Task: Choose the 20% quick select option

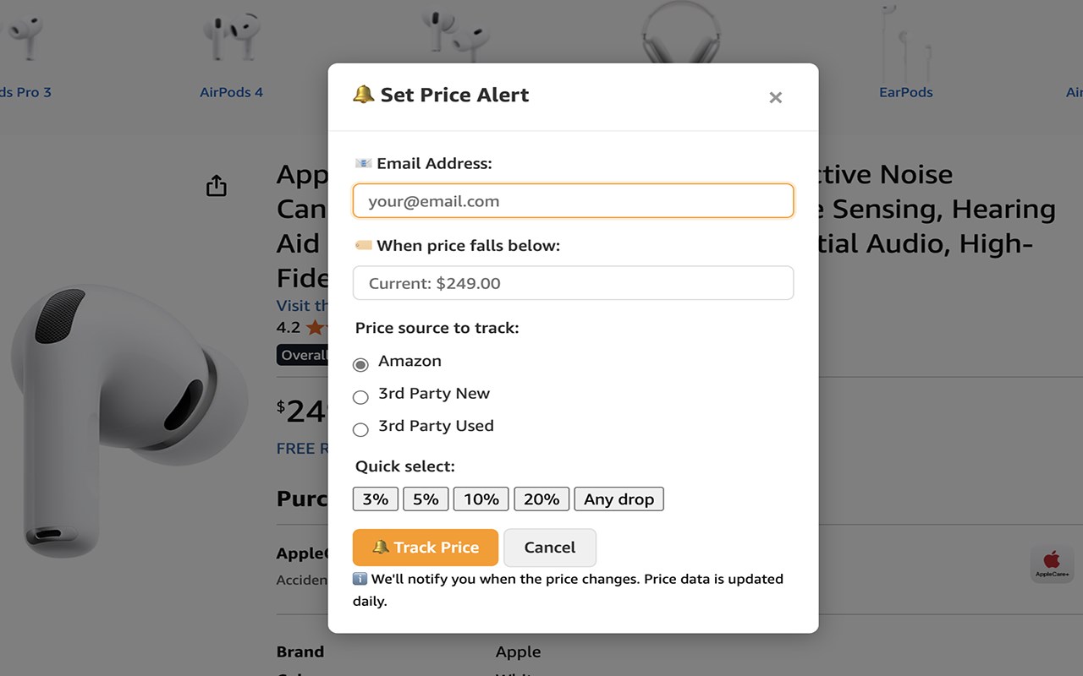Action: click(x=541, y=499)
